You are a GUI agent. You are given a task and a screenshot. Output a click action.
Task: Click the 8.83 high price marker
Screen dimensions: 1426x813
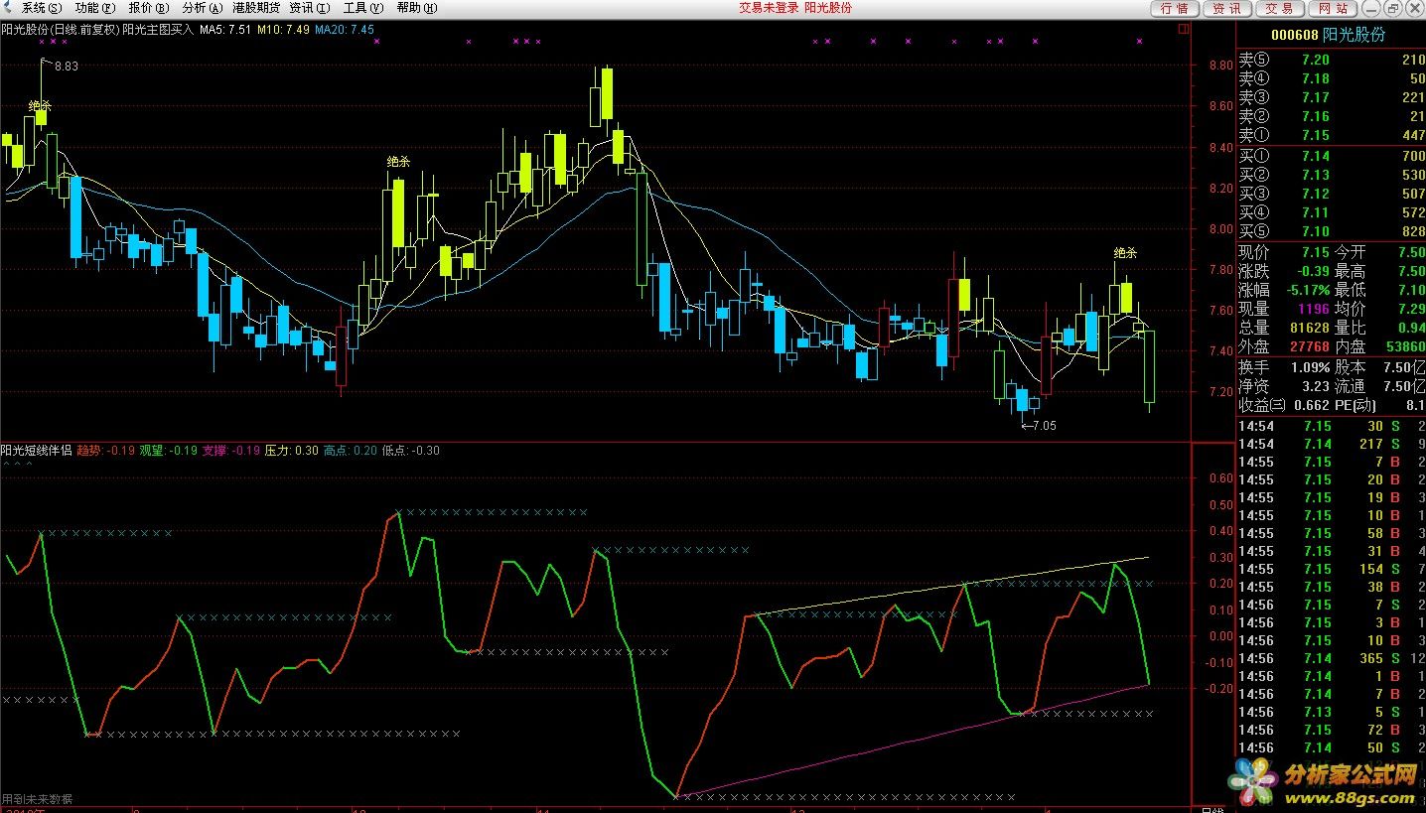67,67
